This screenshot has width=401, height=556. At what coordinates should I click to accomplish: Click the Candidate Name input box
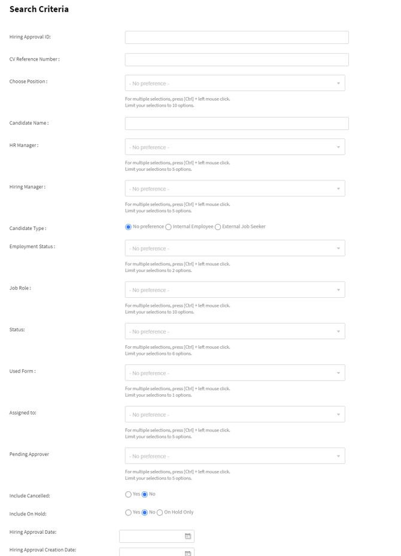[x=236, y=123]
